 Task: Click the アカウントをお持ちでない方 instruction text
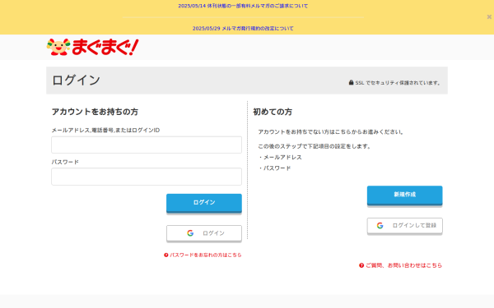331,132
